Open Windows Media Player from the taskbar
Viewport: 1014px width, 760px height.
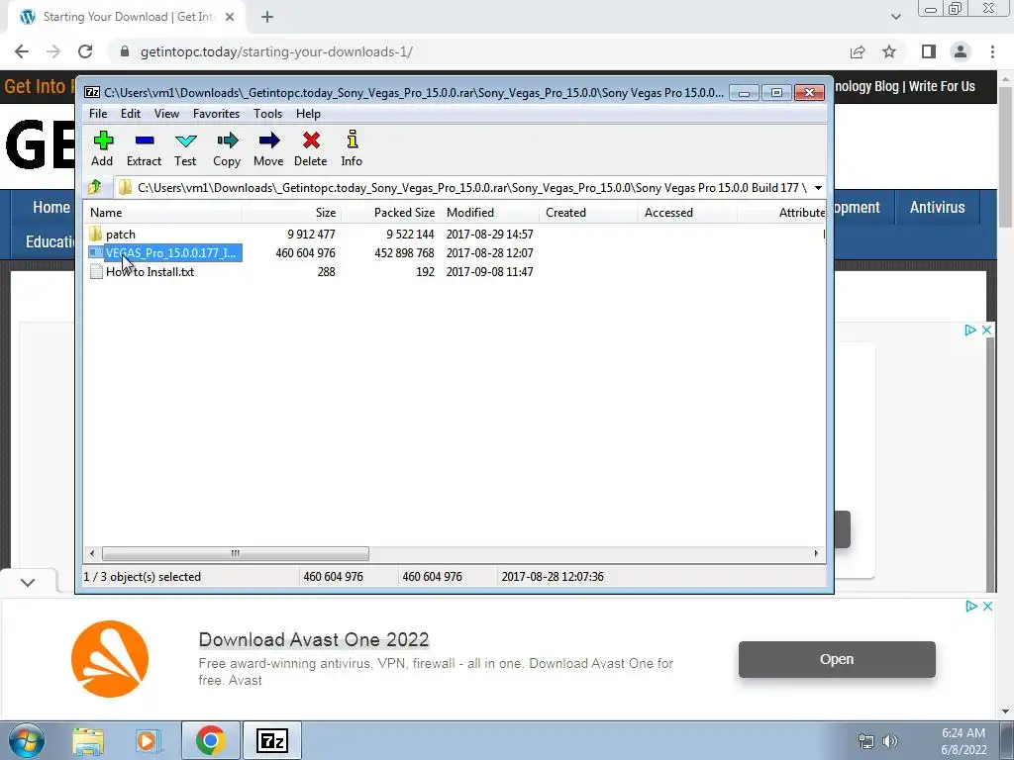149,740
